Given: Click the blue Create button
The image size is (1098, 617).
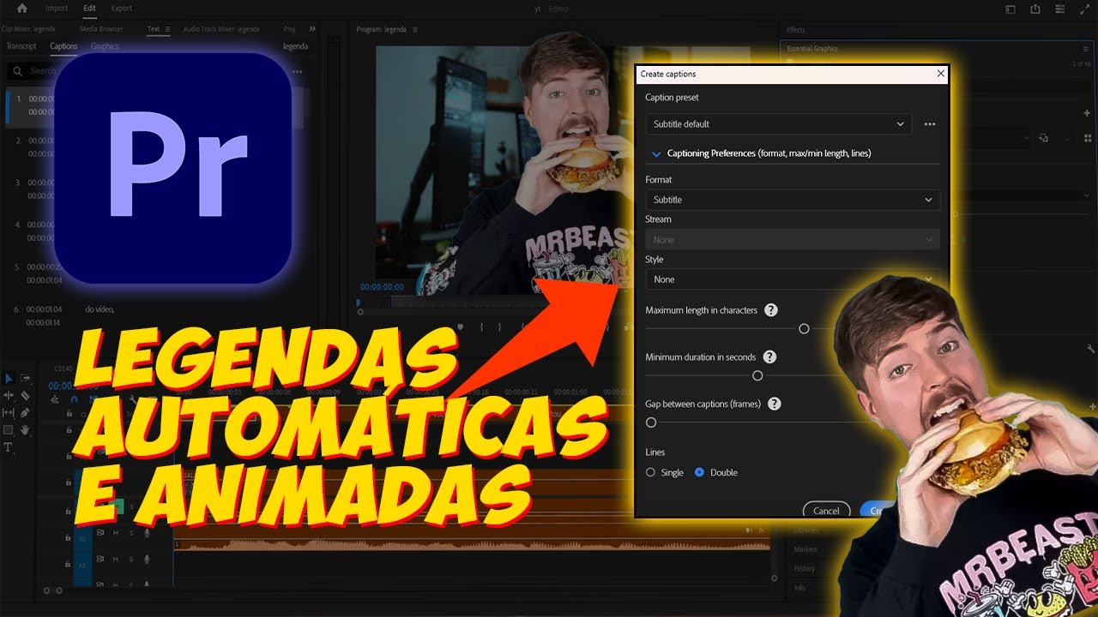Looking at the screenshot, I should tap(878, 511).
